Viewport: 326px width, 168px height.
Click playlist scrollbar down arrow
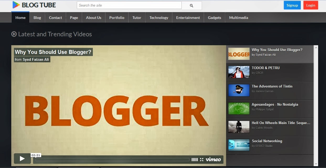click(x=316, y=164)
